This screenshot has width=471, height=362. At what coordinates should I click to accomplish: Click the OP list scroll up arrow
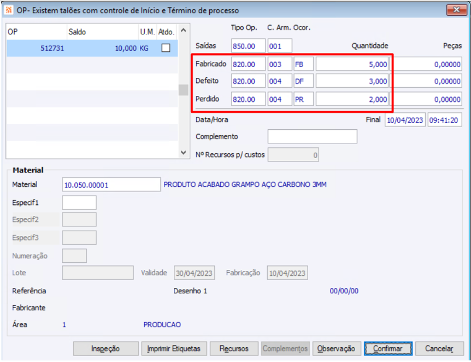pyautogui.click(x=183, y=31)
